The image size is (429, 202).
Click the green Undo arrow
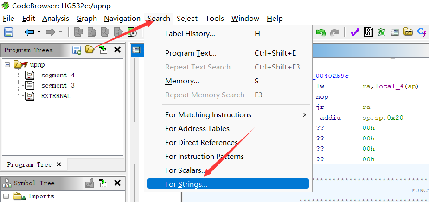pyautogui.click(x=321, y=32)
